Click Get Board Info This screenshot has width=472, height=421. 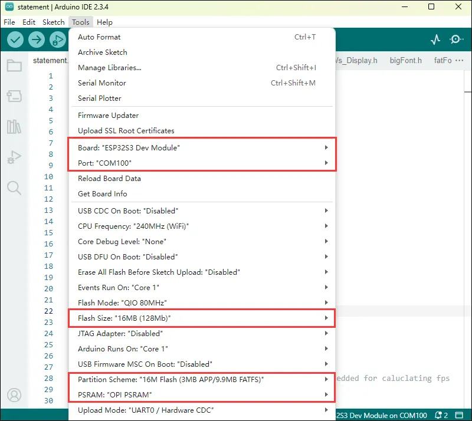click(202, 194)
